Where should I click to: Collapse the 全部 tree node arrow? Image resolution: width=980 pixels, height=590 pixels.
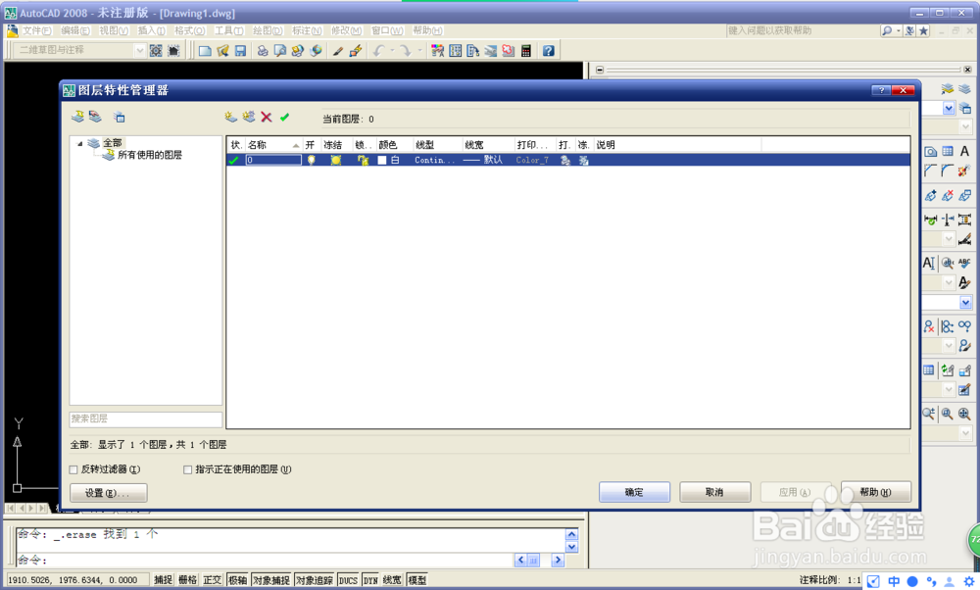[79, 144]
